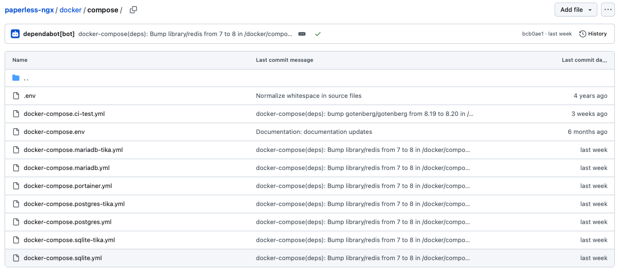Viewport: 619px width, 273px height.
Task: Open docker-compose.mariadb.yml file
Action: click(66, 168)
